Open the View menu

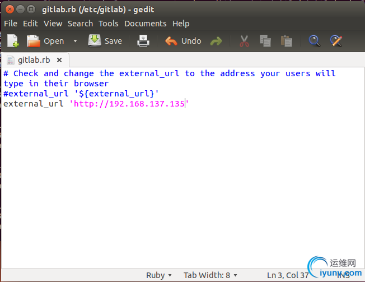click(x=53, y=24)
